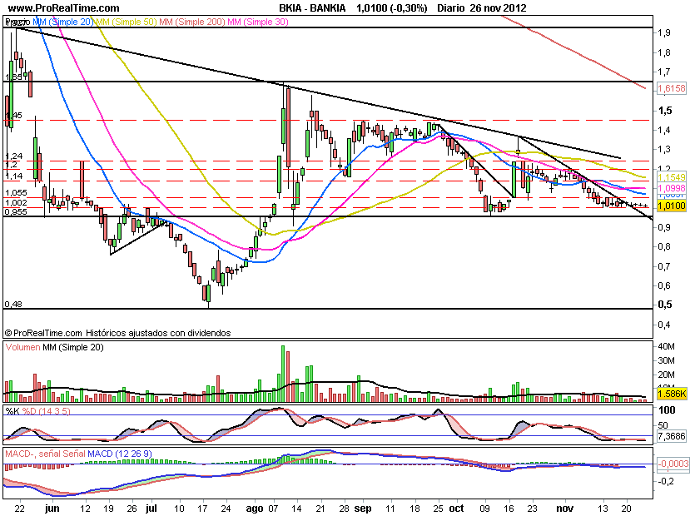Select the magenta MM (Simple 30) legend
The height and width of the screenshot is (516, 695).
coord(258,22)
